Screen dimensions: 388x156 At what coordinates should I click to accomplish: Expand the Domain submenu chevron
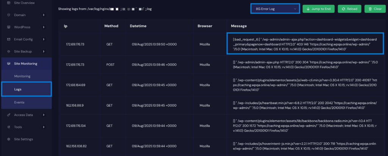44,15
